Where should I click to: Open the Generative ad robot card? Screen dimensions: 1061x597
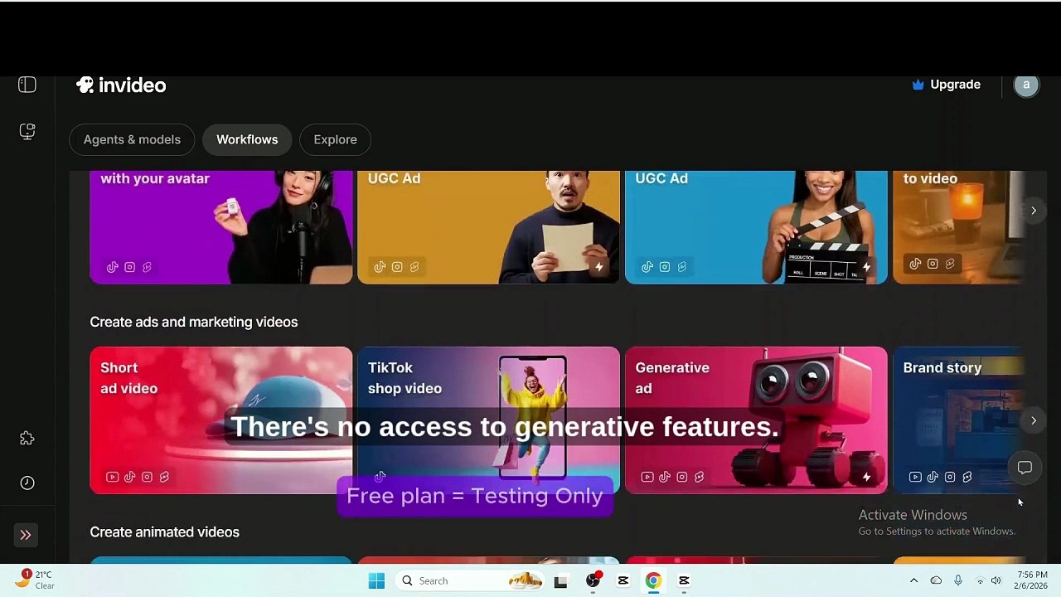click(x=756, y=420)
